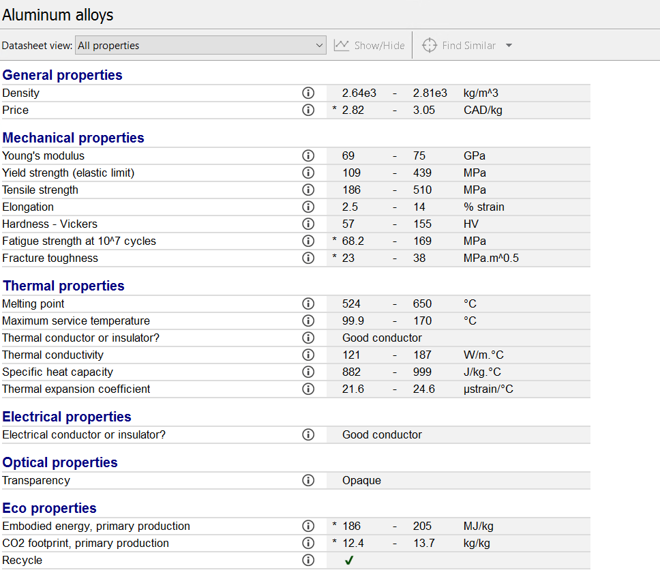This screenshot has height=579, width=660.
Task: Open info for Melting point
Action: 307,303
